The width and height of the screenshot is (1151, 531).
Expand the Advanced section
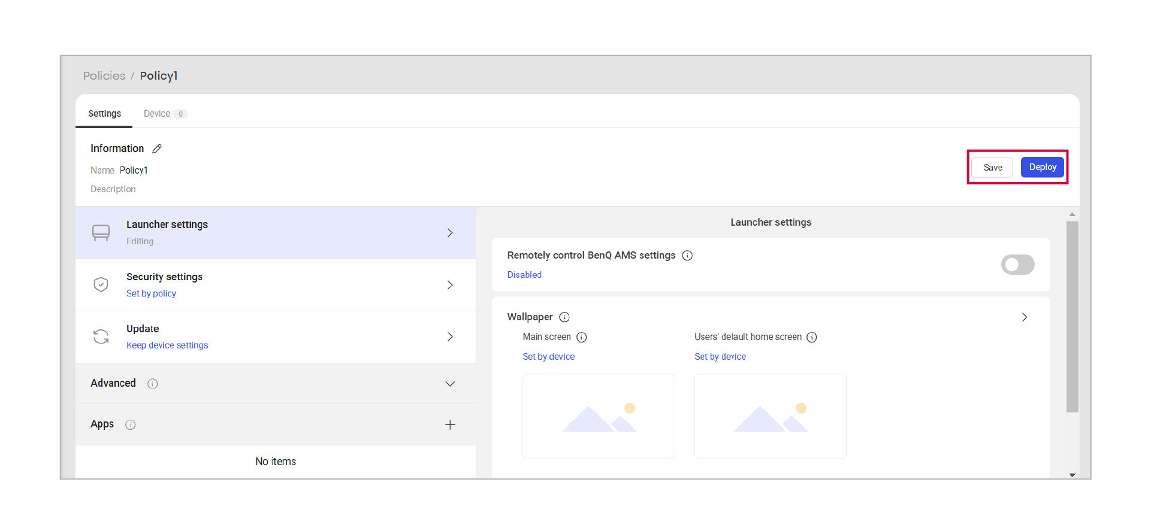click(x=450, y=384)
